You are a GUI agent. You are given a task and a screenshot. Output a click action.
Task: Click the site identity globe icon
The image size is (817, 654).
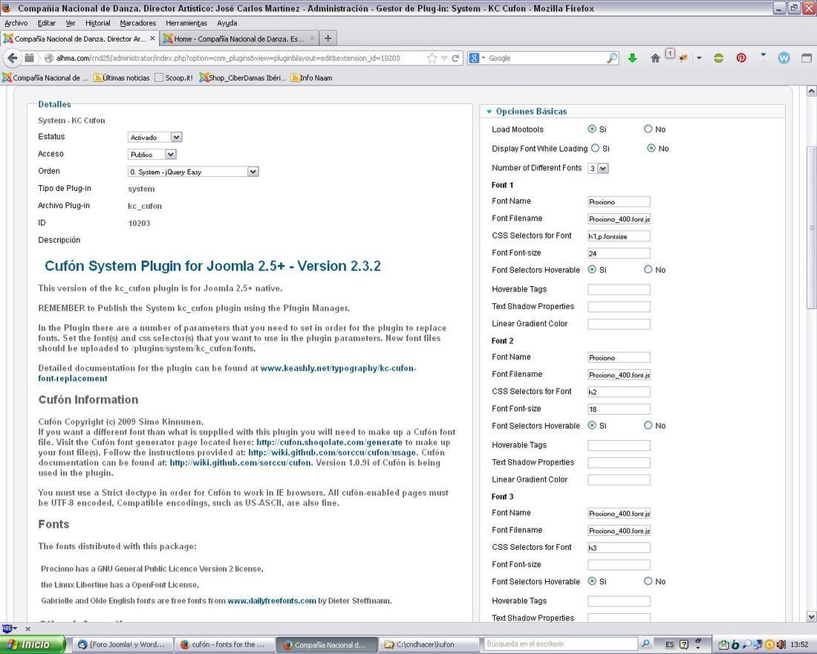coord(49,59)
